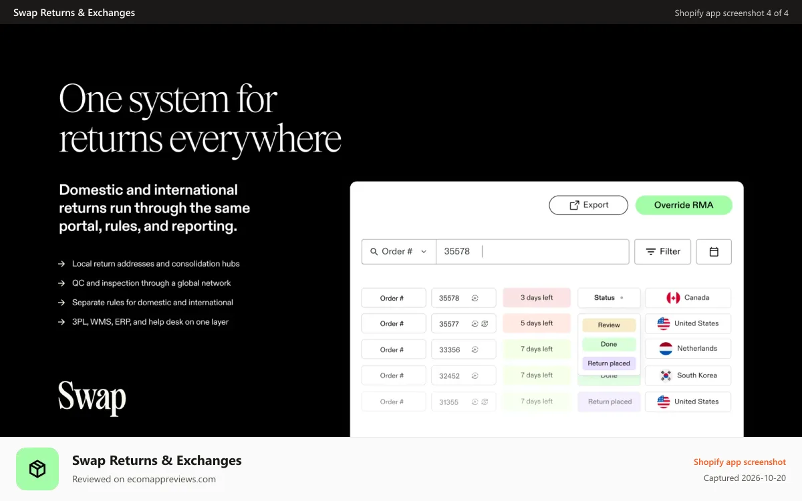The width and height of the screenshot is (802, 501).
Task: Click the United States flag in row 31355
Action: coord(664,401)
